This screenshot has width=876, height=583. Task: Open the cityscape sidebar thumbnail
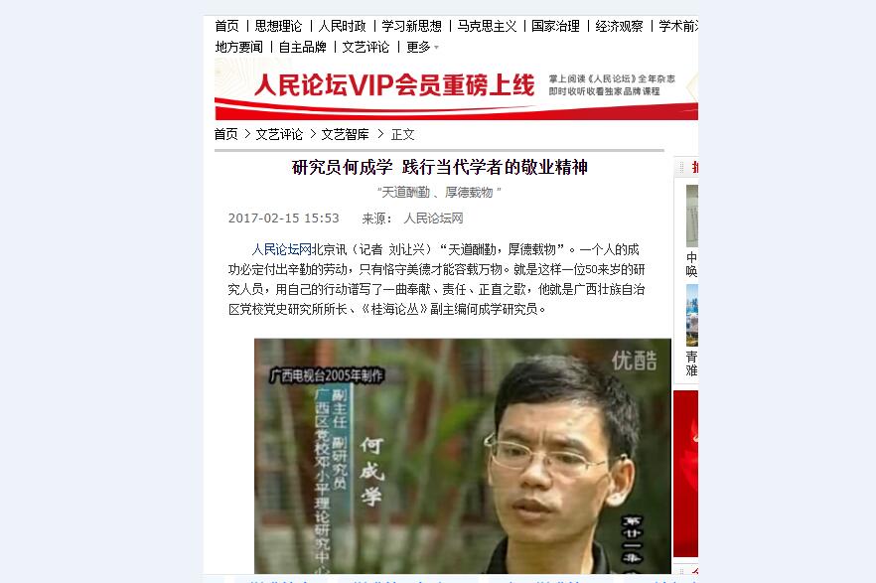pos(692,316)
